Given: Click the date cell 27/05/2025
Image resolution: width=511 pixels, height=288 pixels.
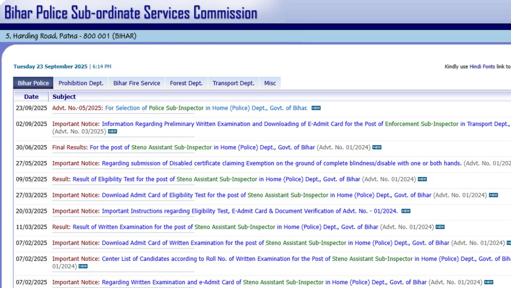Looking at the screenshot, I should [31, 163].
